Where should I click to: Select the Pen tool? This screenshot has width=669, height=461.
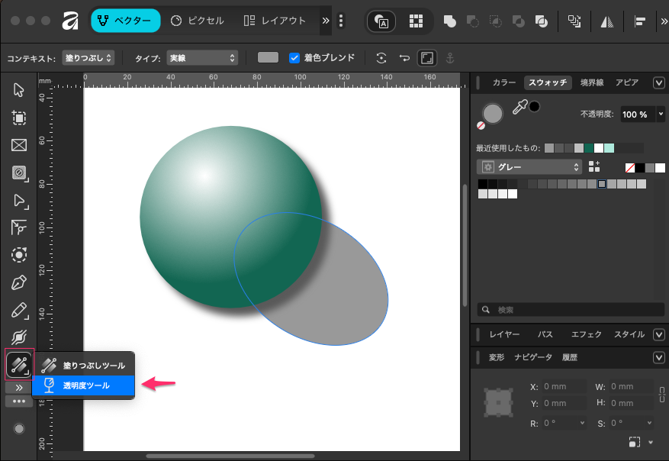coord(19,283)
